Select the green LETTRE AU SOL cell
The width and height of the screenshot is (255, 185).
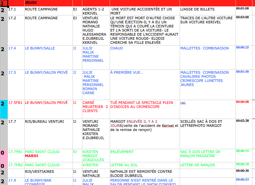[x=145, y=165]
